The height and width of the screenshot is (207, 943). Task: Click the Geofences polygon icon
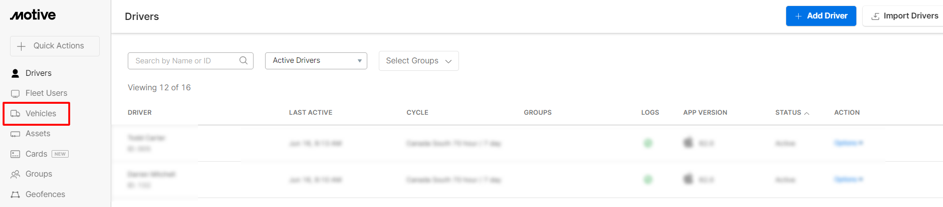pos(15,195)
